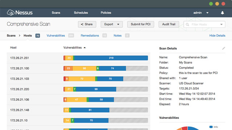Expand the Filter Hosts dropdown arrow

[221, 25]
